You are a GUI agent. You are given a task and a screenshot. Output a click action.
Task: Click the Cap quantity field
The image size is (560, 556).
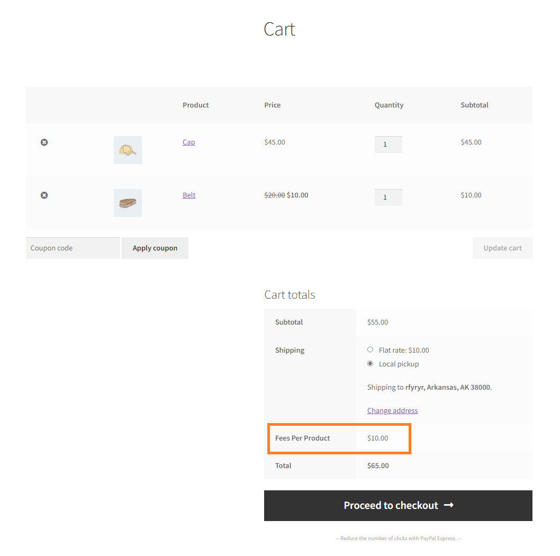pos(388,145)
